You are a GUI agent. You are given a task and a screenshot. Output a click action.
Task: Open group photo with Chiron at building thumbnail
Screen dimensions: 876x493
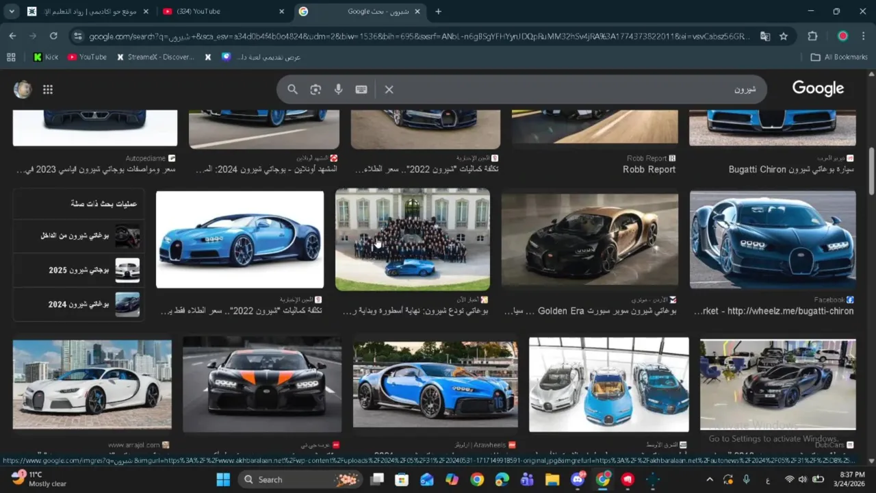coord(413,240)
